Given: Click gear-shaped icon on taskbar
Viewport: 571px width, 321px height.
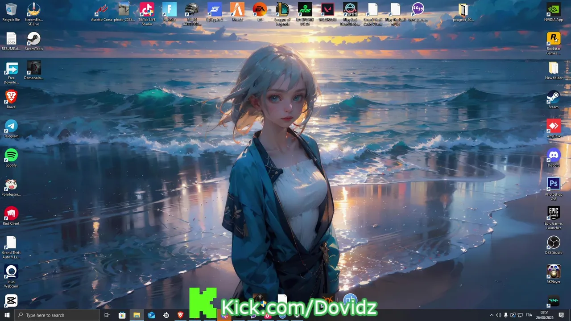Looking at the screenshot, I should (x=166, y=315).
